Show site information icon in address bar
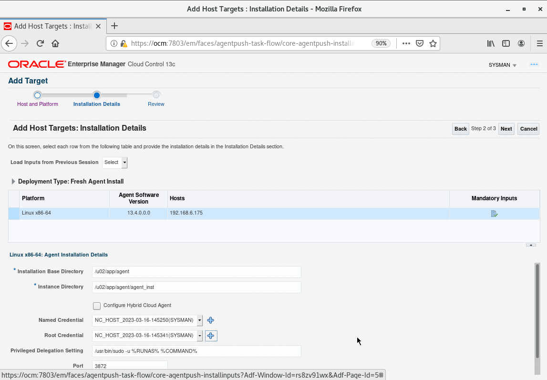The image size is (547, 380). pyautogui.click(x=114, y=43)
